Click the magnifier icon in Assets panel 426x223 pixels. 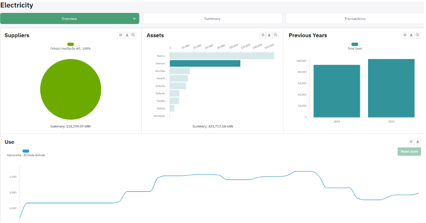[276, 35]
